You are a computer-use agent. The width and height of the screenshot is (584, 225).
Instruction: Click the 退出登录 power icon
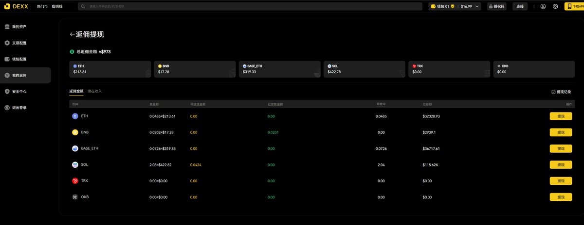(x=7, y=108)
